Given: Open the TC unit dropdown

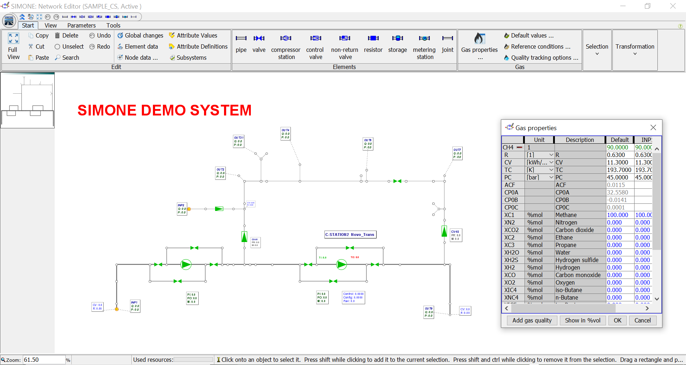Looking at the screenshot, I should (x=551, y=170).
